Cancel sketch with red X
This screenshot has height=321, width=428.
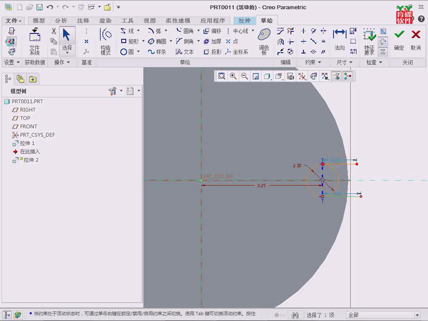(416, 40)
